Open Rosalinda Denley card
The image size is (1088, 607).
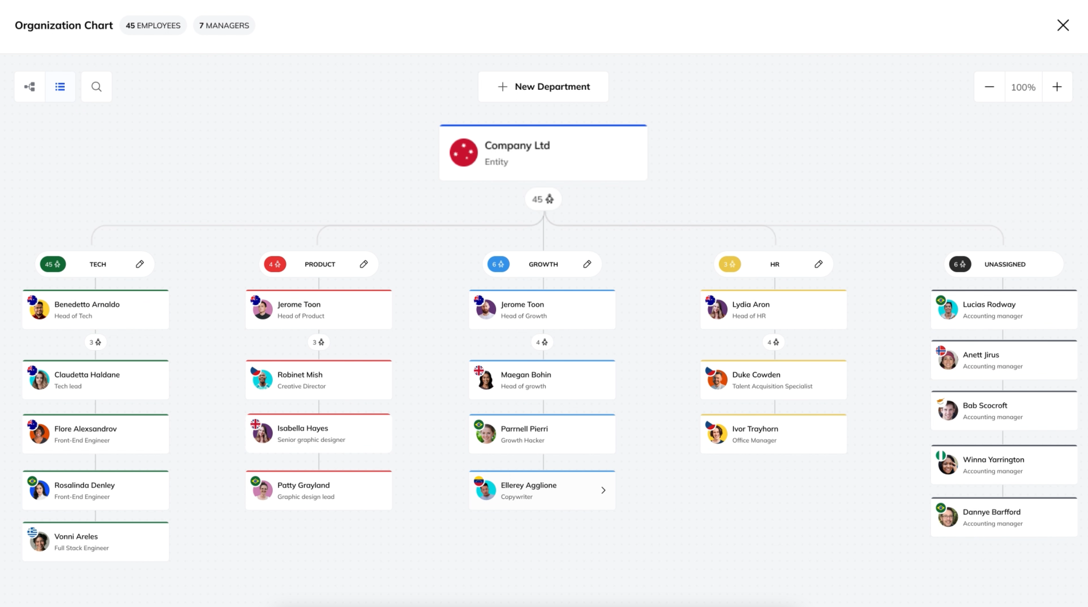pyautogui.click(x=96, y=490)
